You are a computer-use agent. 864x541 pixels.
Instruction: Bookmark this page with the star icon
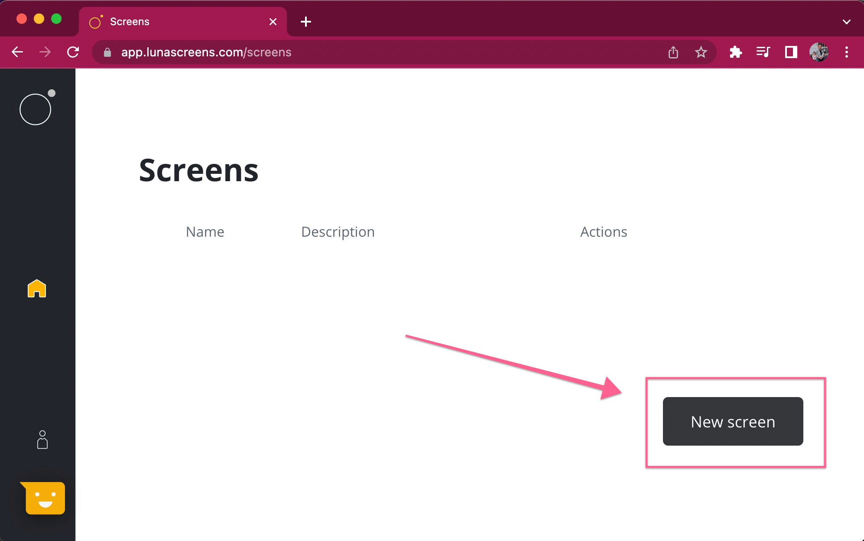pos(701,52)
